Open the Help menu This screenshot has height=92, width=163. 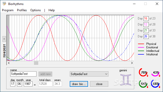pyautogui.click(x=51, y=10)
